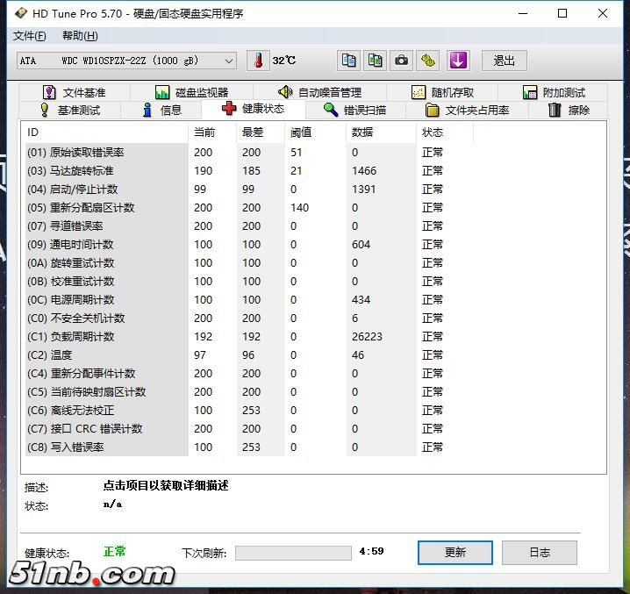Select the 基准测试 tab
This screenshot has height=594, width=630.
click(70, 110)
